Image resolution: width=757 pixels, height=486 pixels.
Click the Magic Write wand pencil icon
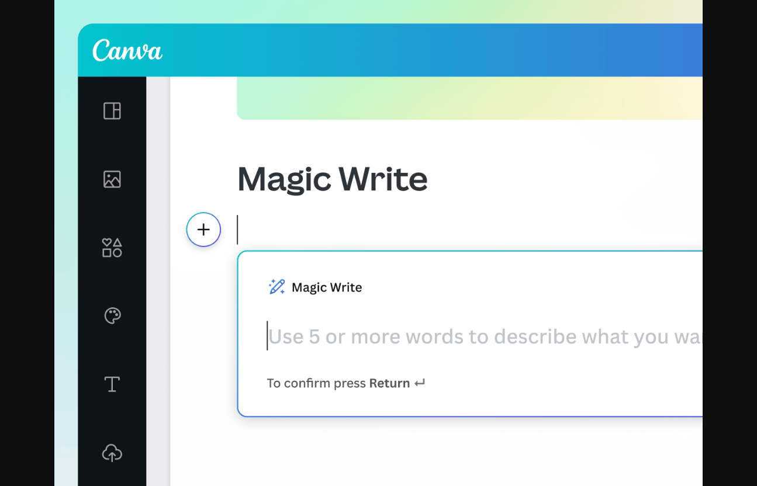point(276,287)
